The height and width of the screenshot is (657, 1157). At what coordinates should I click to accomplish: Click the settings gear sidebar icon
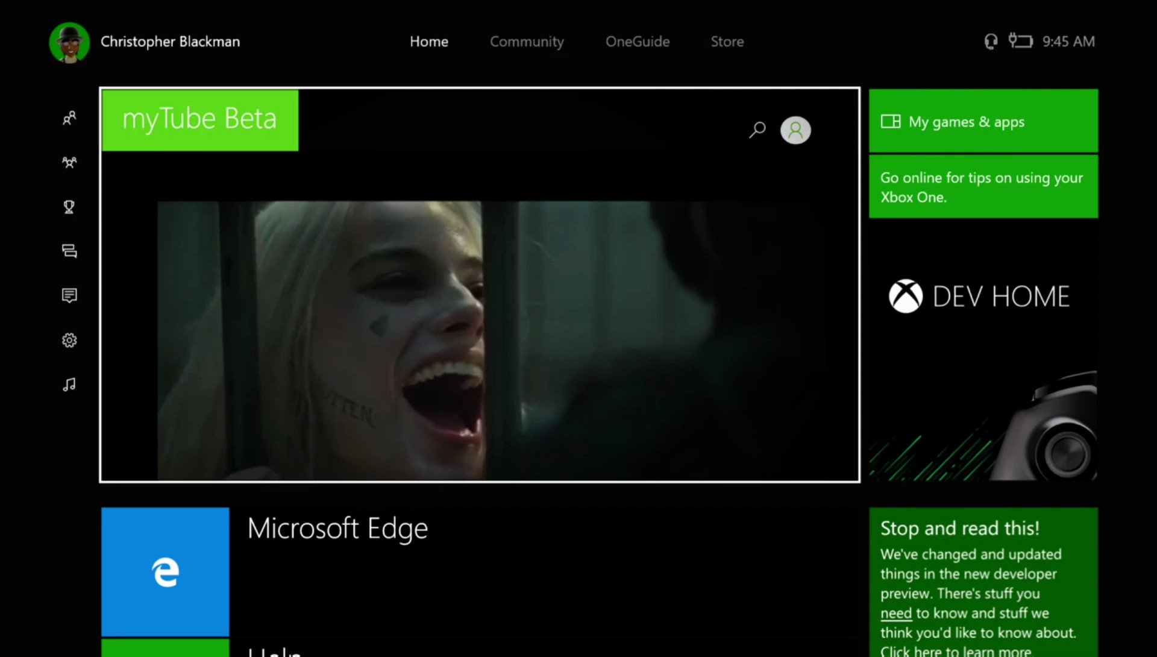(69, 340)
